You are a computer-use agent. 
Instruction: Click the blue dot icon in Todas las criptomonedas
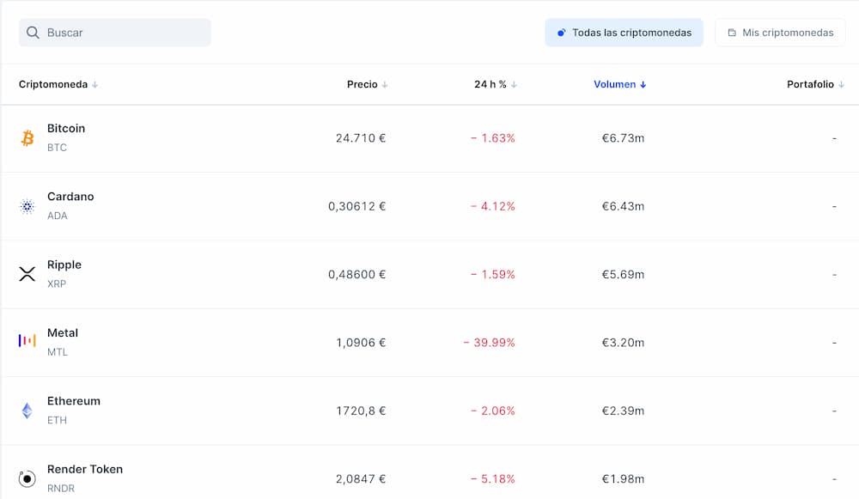(x=561, y=33)
